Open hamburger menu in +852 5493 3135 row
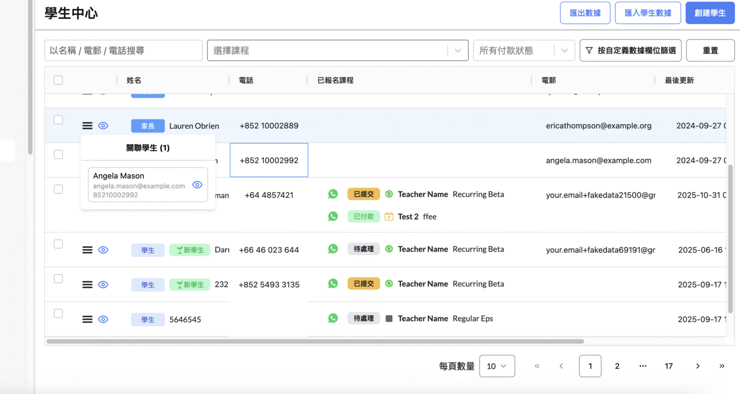 click(x=87, y=284)
